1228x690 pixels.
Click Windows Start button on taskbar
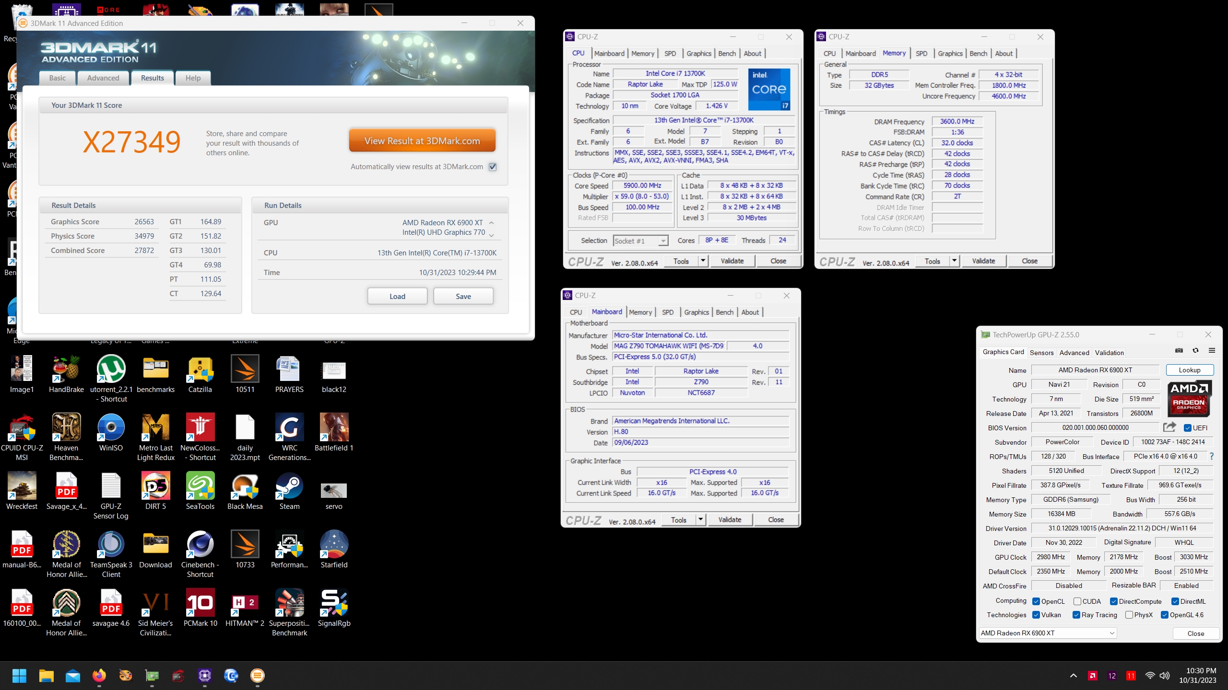tap(19, 676)
